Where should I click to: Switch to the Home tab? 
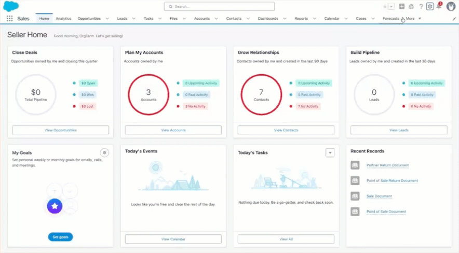44,19
